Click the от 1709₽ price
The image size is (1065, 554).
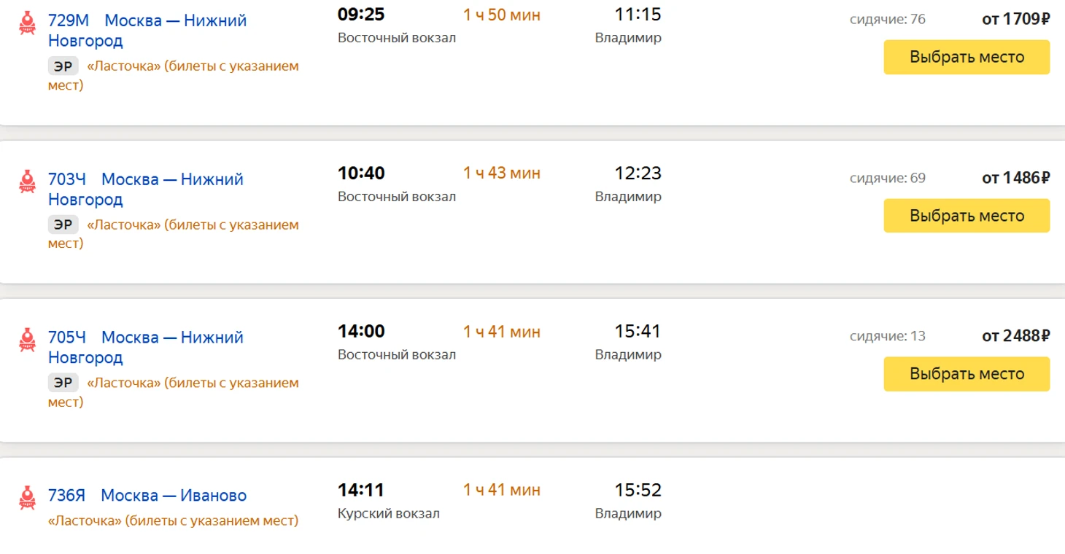pos(1015,19)
